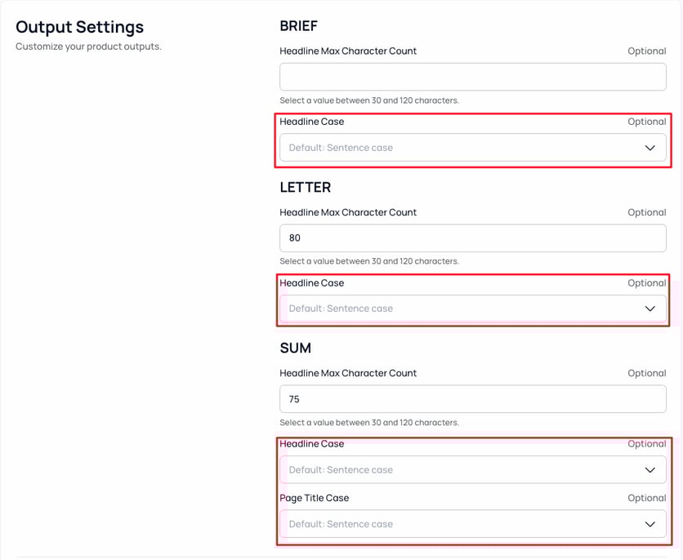Select the SUM character count field showing 75
The height and width of the screenshot is (560, 683).
(x=472, y=398)
